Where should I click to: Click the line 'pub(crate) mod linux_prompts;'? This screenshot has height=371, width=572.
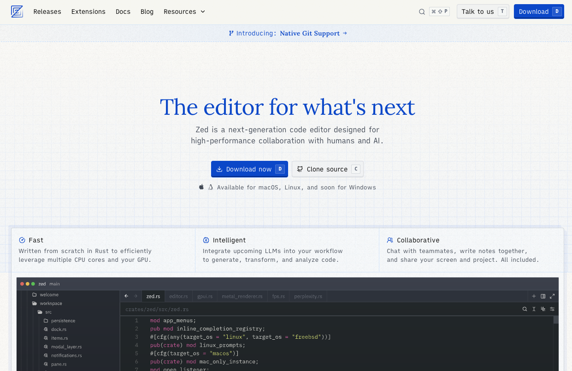(x=198, y=345)
